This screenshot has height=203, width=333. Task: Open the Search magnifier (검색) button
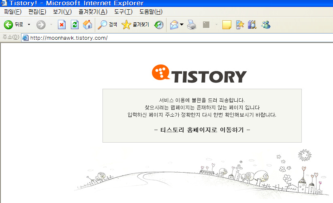(107, 25)
